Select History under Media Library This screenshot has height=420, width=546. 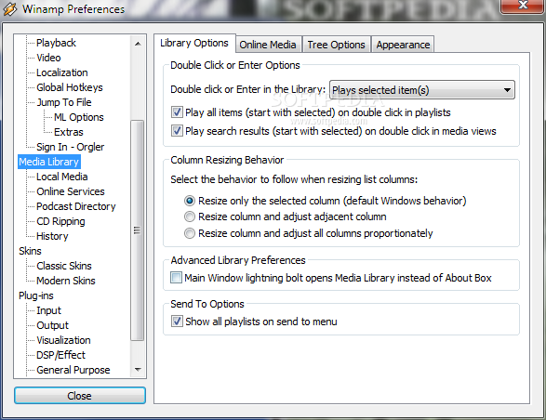pos(52,236)
